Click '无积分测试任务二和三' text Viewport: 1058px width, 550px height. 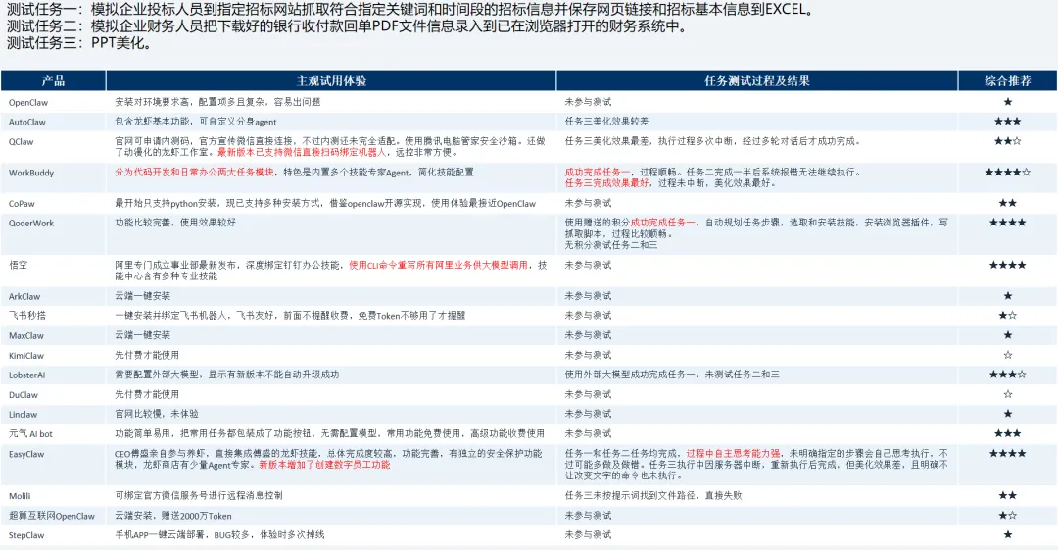pos(611,245)
